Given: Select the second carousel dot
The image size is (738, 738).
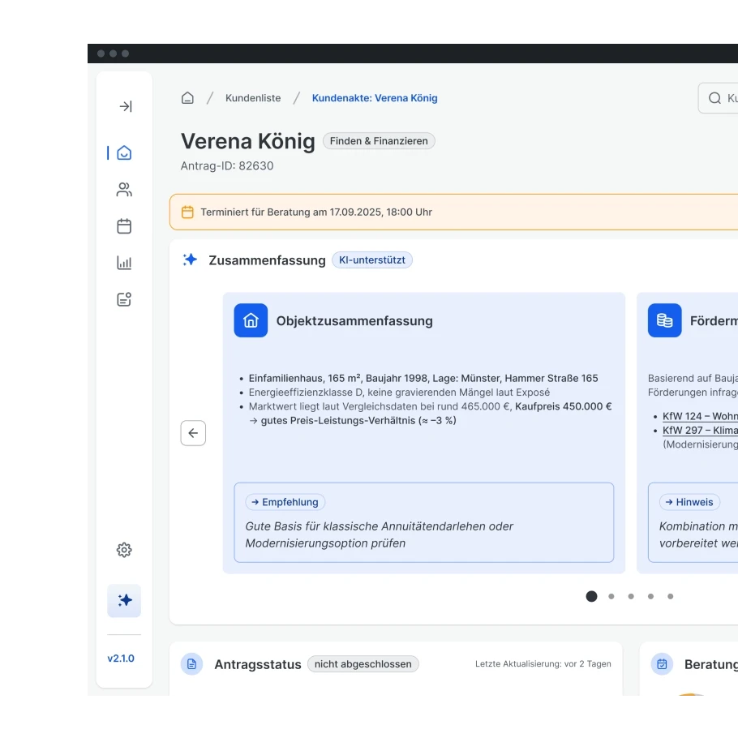Looking at the screenshot, I should click(611, 595).
